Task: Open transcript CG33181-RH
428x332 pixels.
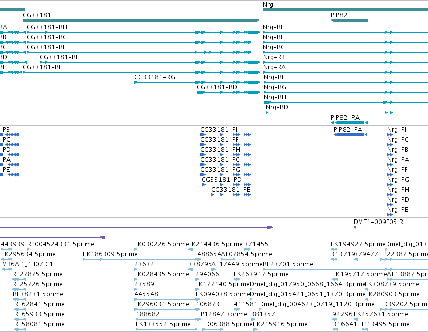Action: click(x=47, y=27)
